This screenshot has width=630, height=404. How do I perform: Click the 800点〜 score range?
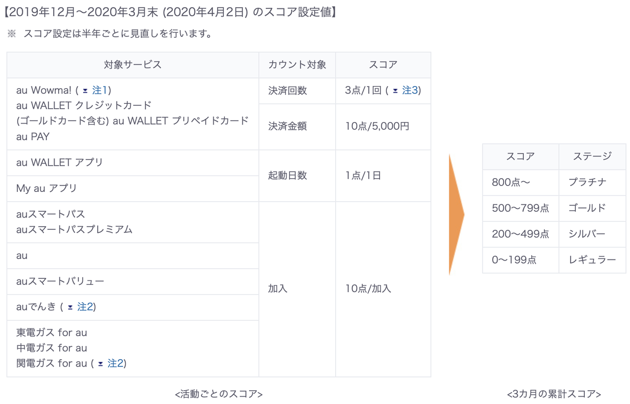(521, 183)
